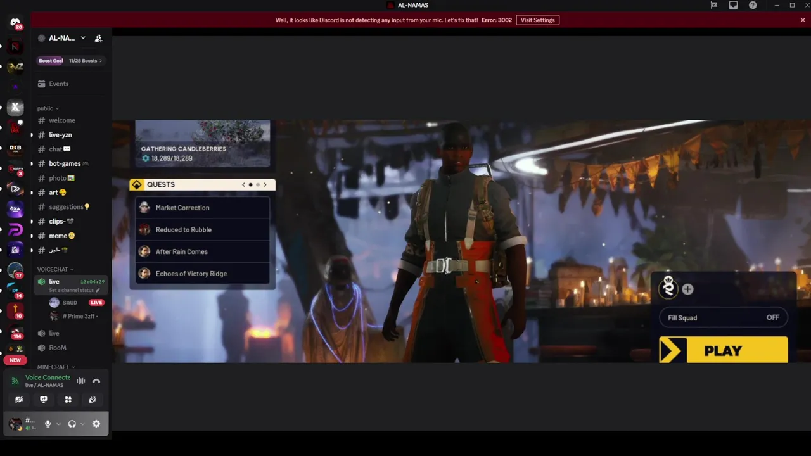Click Visit Settings button
This screenshot has height=456, width=811.
[x=537, y=20]
